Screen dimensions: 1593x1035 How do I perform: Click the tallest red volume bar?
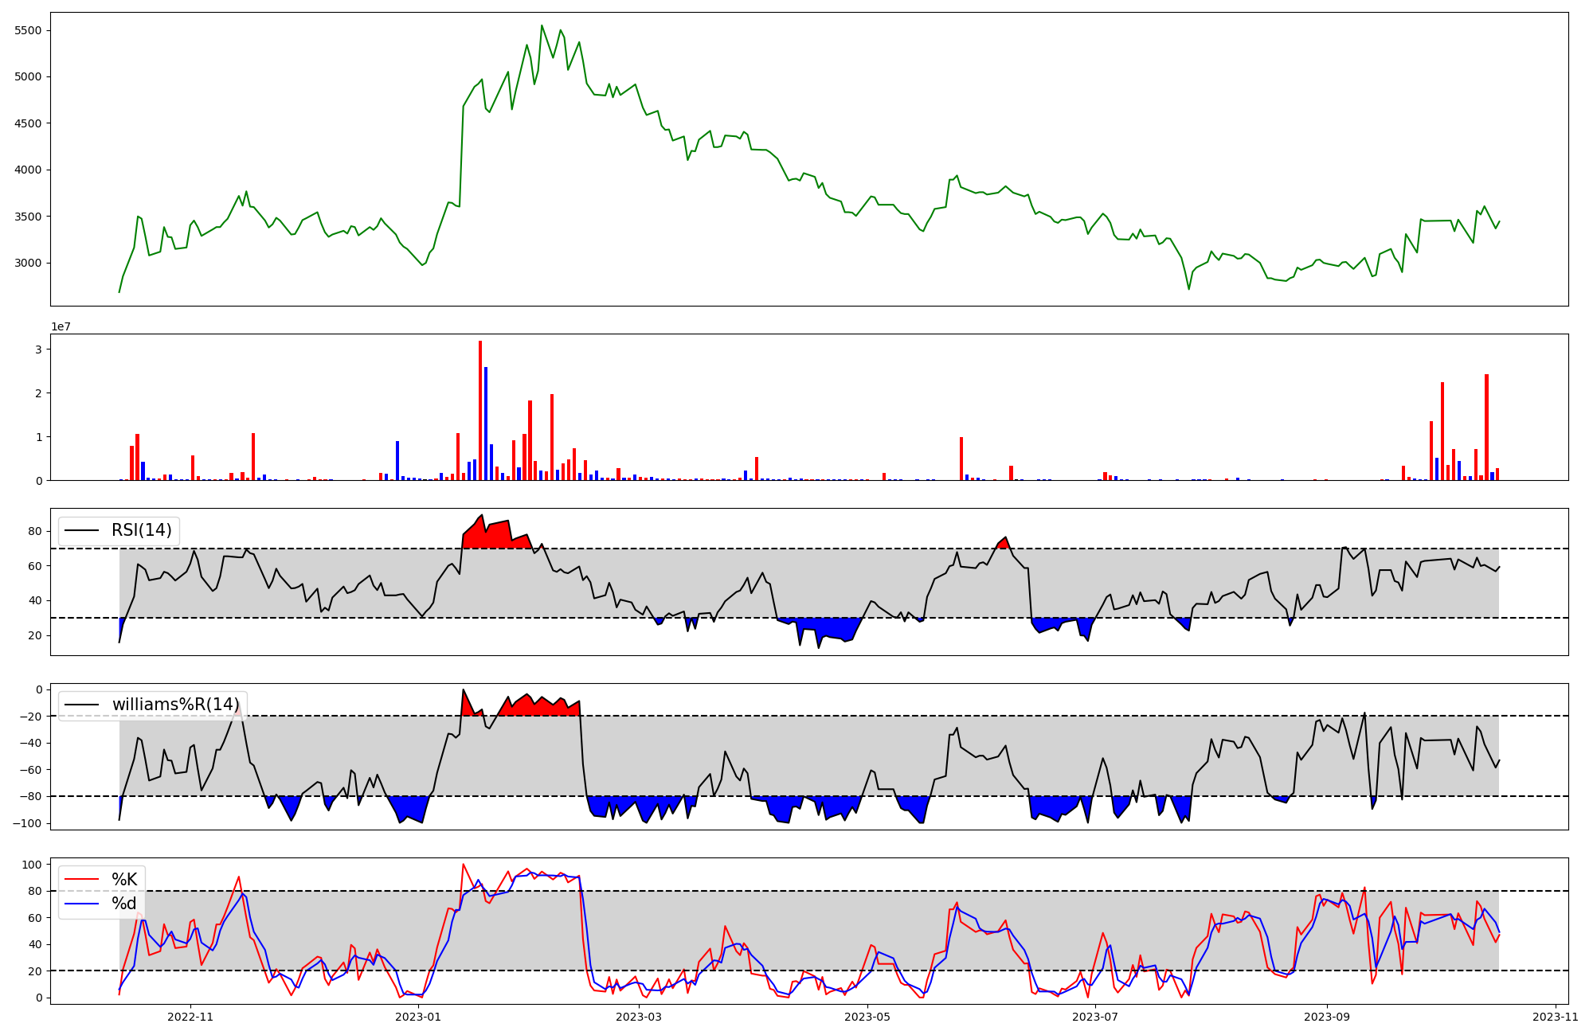[x=480, y=410]
